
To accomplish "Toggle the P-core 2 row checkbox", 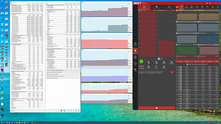I will [177, 70].
